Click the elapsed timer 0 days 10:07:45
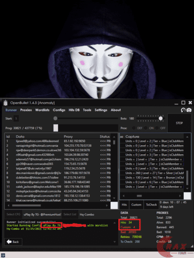Image resolution: width=194 pixels, height=258 pixels. (173, 202)
